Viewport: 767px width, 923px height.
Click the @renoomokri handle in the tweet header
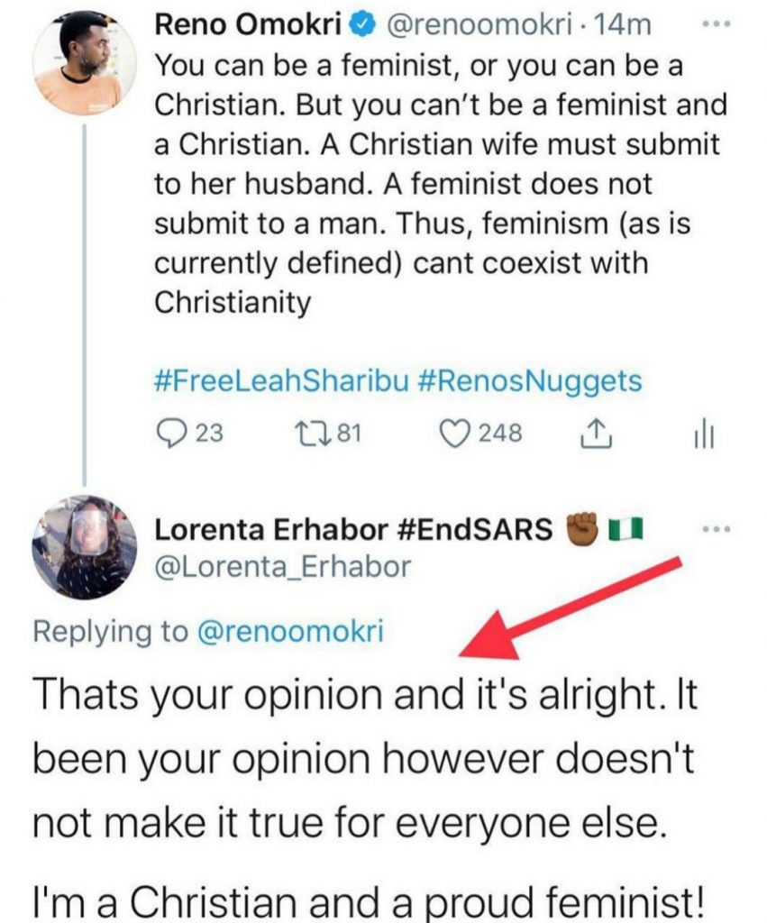pyautogui.click(x=477, y=25)
